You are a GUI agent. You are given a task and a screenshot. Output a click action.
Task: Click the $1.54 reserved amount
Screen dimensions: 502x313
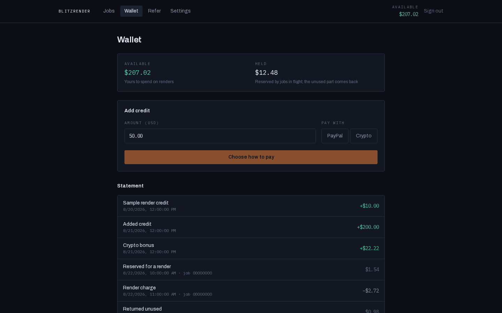pyautogui.click(x=372, y=270)
